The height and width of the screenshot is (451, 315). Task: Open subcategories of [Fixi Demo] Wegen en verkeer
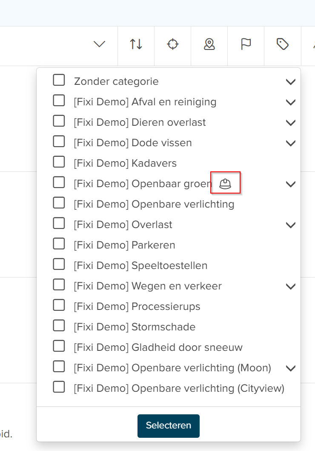291,286
